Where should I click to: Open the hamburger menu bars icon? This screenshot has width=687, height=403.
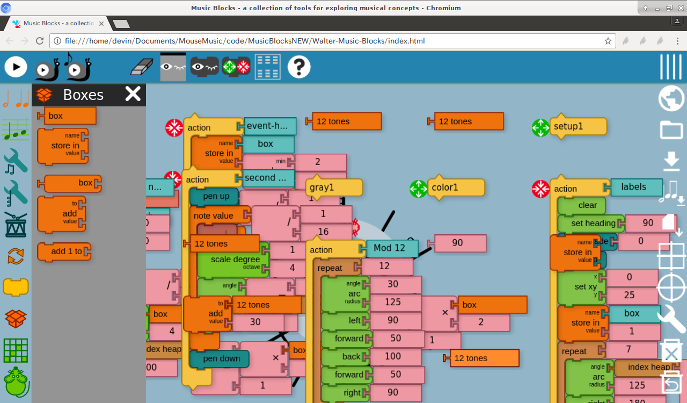click(671, 67)
